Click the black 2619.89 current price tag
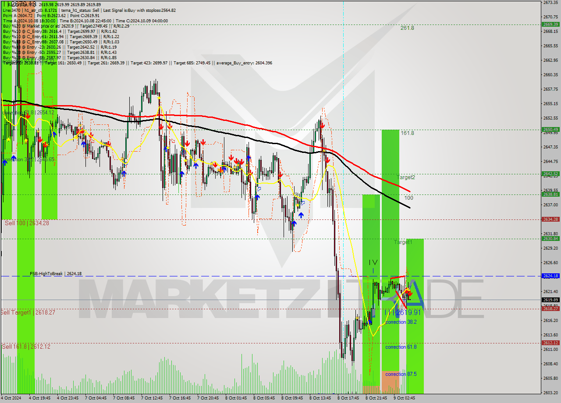 pos(550,300)
